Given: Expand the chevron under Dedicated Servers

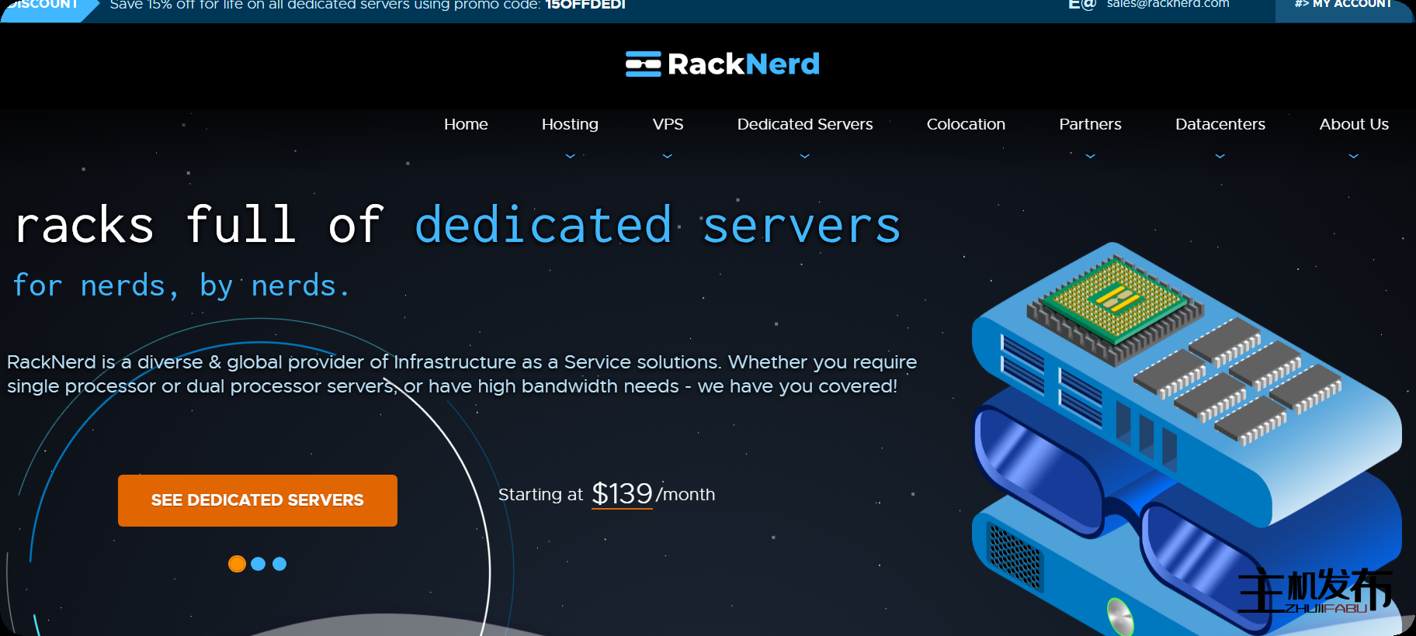Looking at the screenshot, I should (804, 156).
